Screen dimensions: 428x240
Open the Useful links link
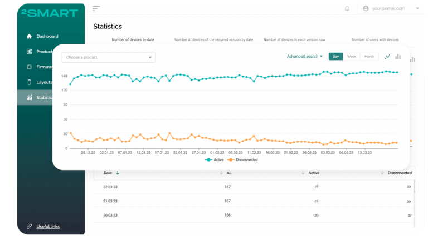(48, 226)
